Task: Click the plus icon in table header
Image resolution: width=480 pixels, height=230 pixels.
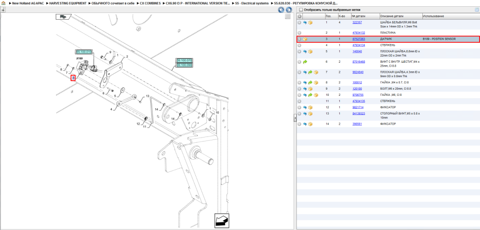Action: tap(300, 16)
